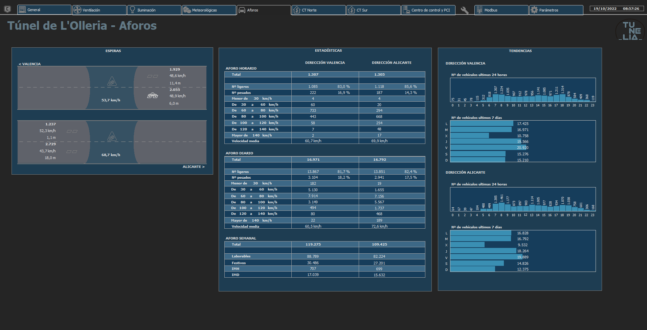This screenshot has height=330, width=647.
Task: Open the Meteorológicas tab
Action: (209, 10)
